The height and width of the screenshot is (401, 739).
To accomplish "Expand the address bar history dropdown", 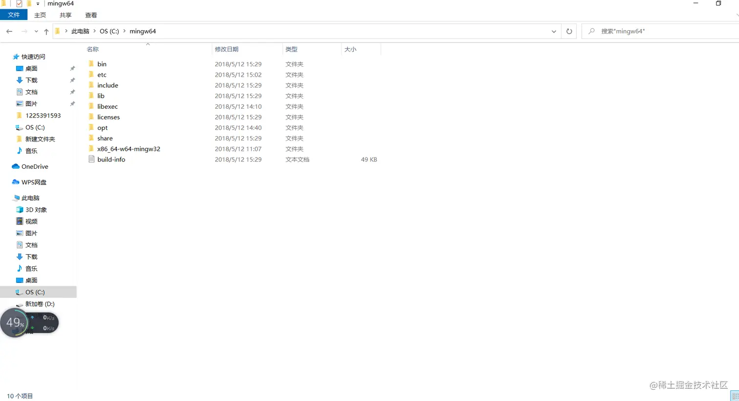I will tap(554, 31).
